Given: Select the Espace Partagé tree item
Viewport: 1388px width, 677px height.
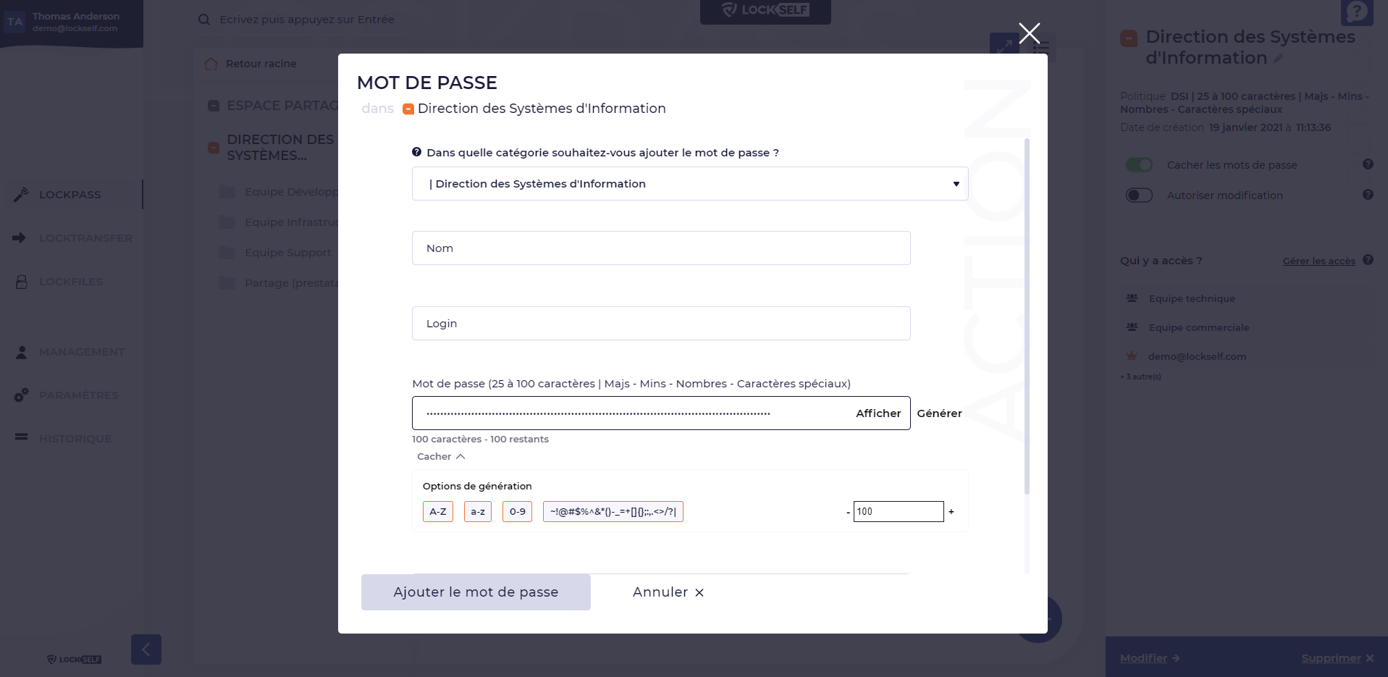Looking at the screenshot, I should [x=273, y=106].
